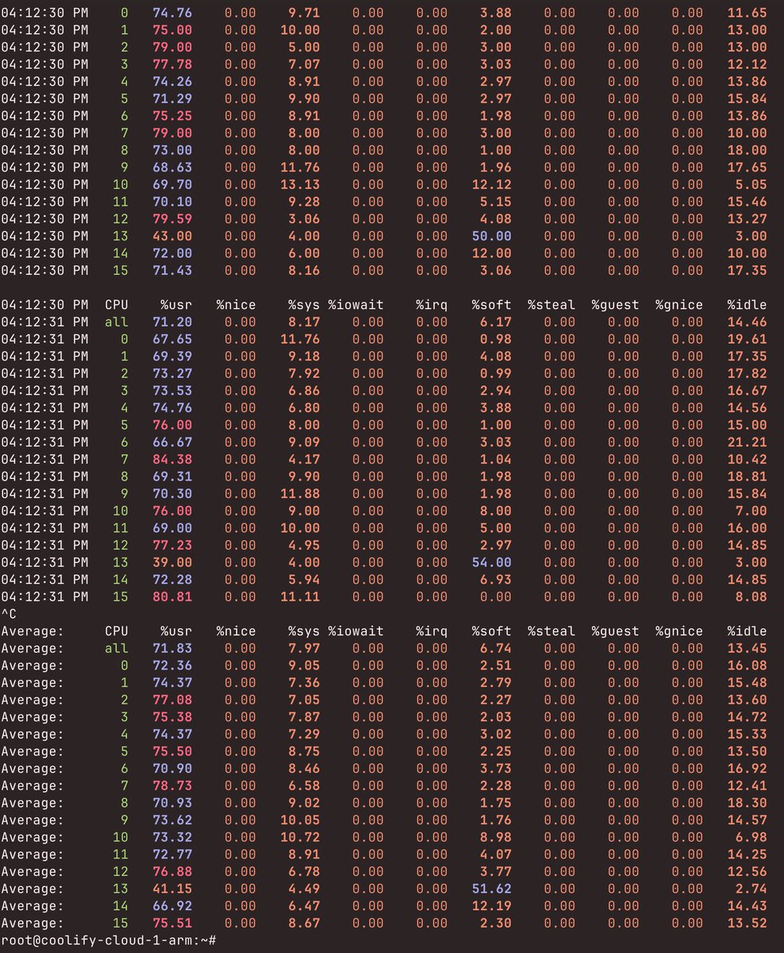The height and width of the screenshot is (953, 784).
Task: Select the 43.00 %usr value
Action: click(172, 237)
